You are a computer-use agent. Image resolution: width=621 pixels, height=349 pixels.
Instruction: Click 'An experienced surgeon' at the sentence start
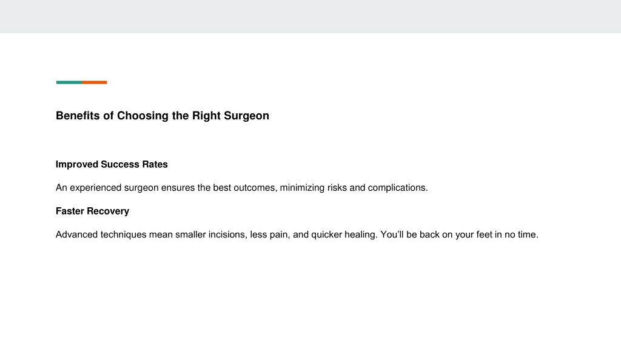[107, 188]
